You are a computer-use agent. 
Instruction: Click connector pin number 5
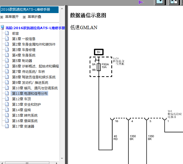(x=150, y=121)
